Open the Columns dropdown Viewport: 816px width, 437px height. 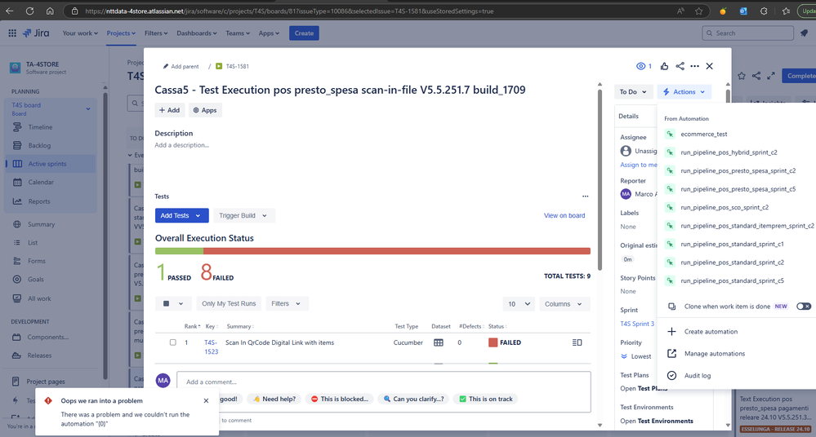click(x=563, y=304)
